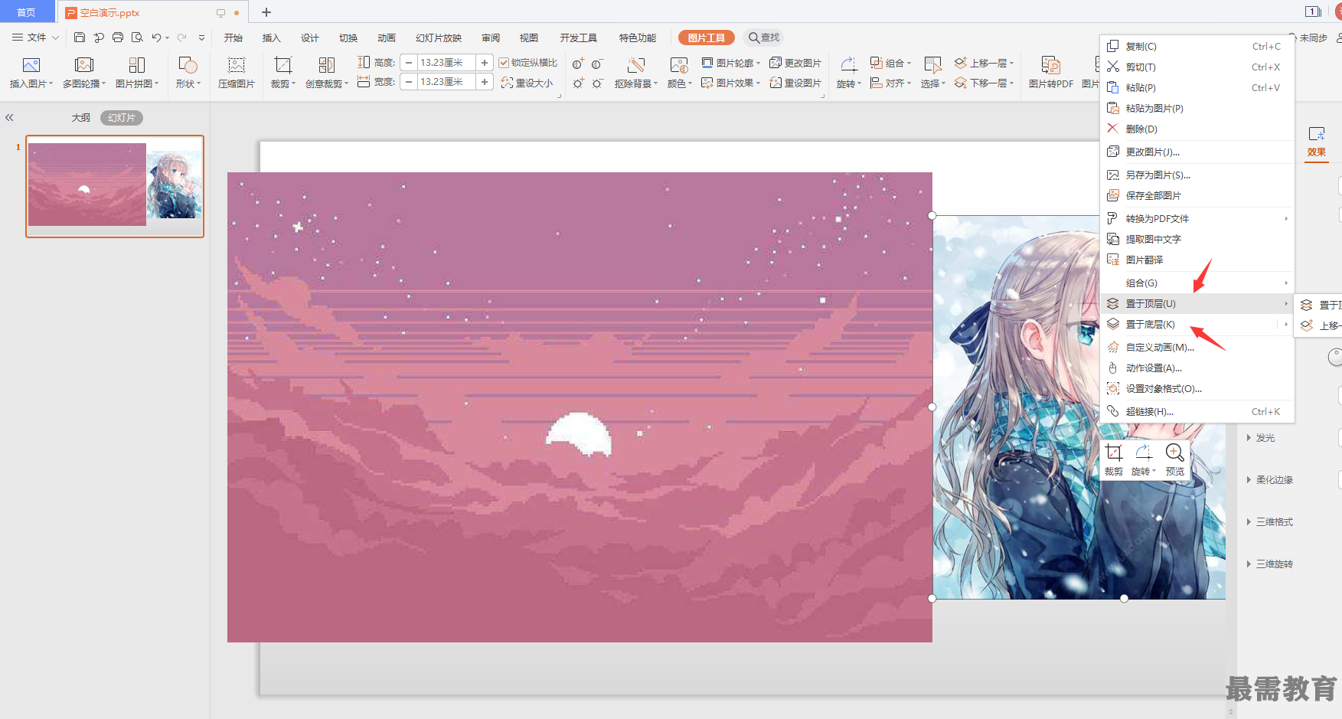Viewport: 1342px width, 719px height.
Task: Click the Change Picture (更改图片) ribbon button
Action: coord(795,63)
